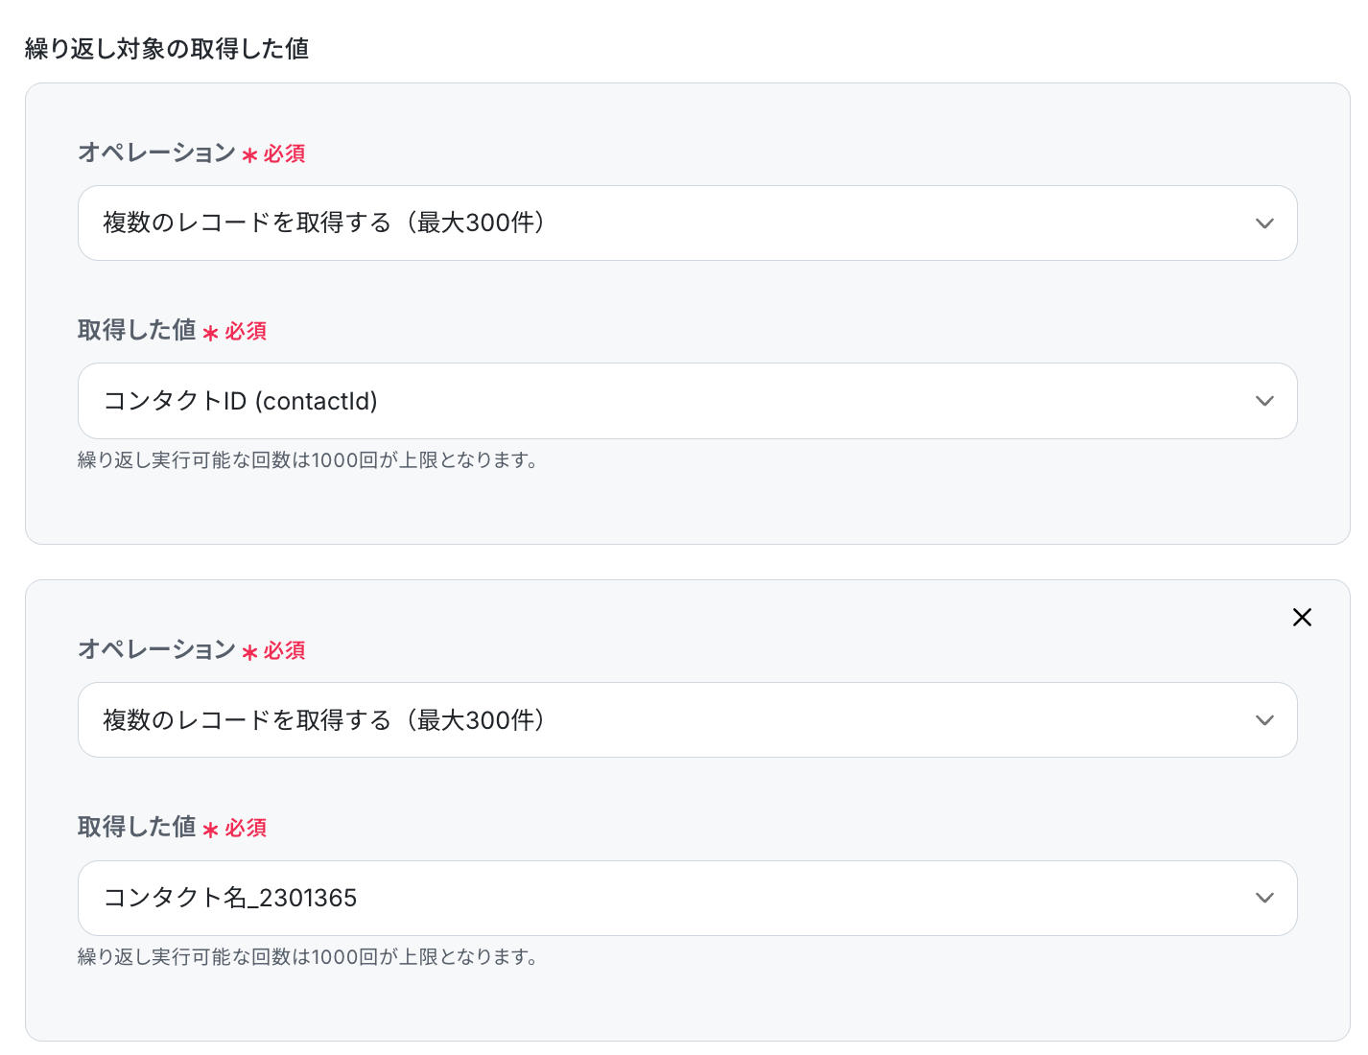Click chevron of オペレーション dropdown above コンタクトID field
1368x1055 pixels.
(x=1264, y=223)
